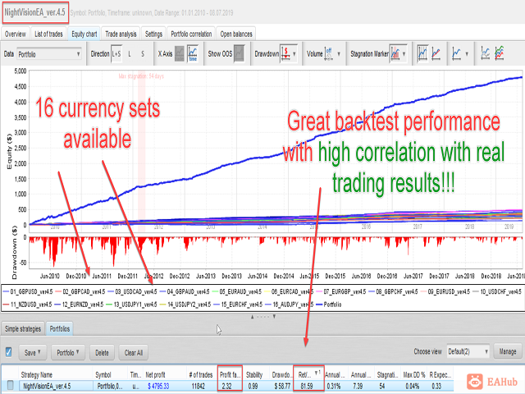The width and height of the screenshot is (525, 394).
Task: Switch to the Portfolio correlation tab
Action: coord(191,34)
